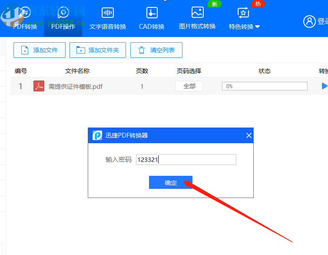Open 文字语音转换 tab

(x=108, y=19)
